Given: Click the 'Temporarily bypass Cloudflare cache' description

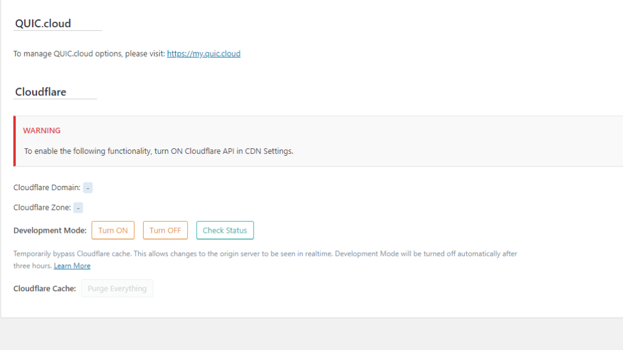Looking at the screenshot, I should click(265, 259).
